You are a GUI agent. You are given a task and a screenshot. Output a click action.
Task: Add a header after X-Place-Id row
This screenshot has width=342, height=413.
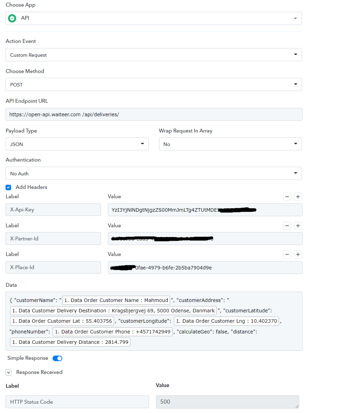point(298,255)
